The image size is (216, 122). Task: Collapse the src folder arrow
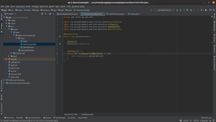tap(6, 26)
